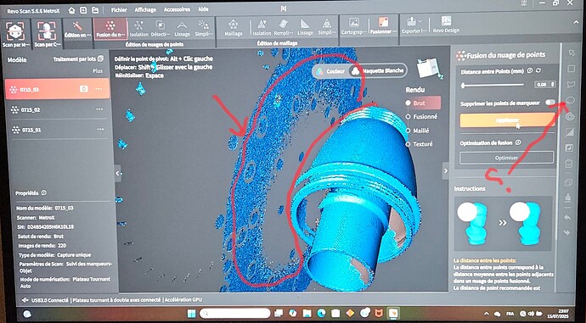The width and height of the screenshot is (586, 323).
Task: Select the lasso selection tool in right sidebar
Action: pos(571,100)
